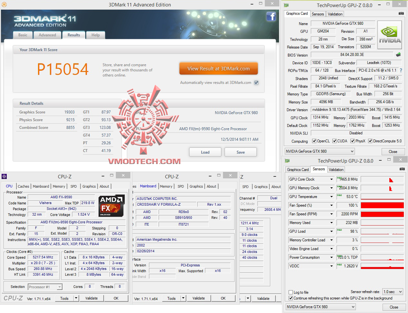This screenshot has width=408, height=313.
Task: Open SPD tab in left CPU-Z window
Action: coord(74,186)
